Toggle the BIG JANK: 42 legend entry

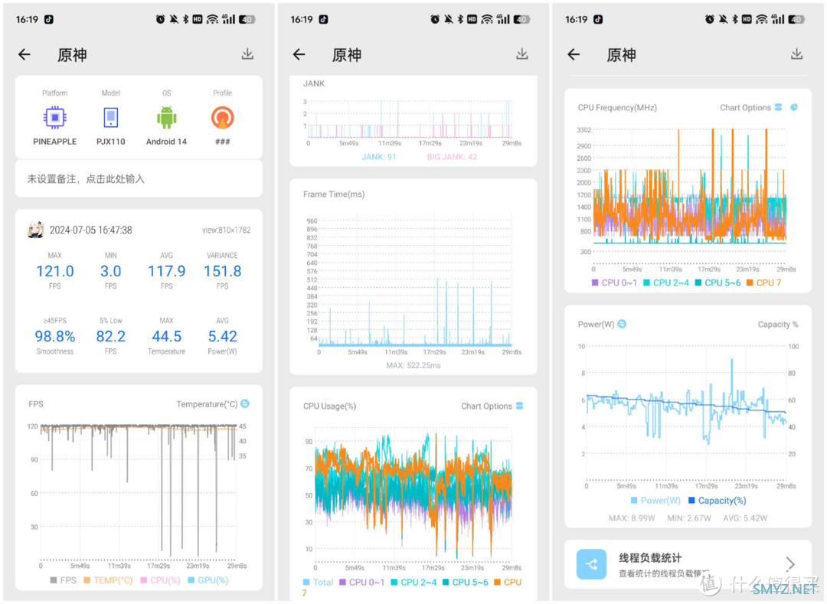tap(452, 157)
